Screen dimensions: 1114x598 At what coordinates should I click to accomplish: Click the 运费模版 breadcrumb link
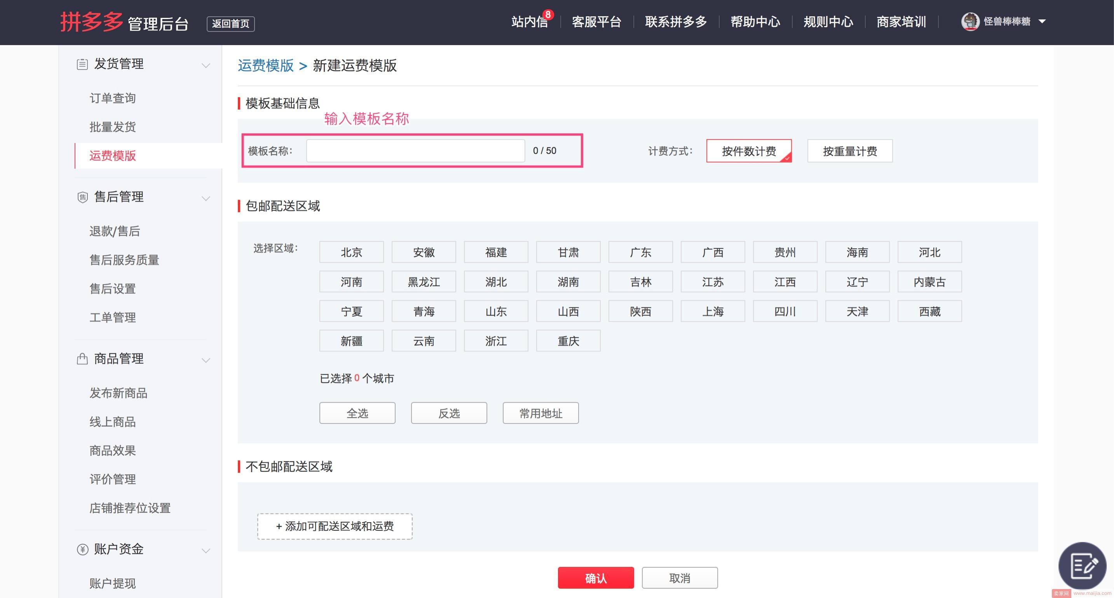coord(265,65)
